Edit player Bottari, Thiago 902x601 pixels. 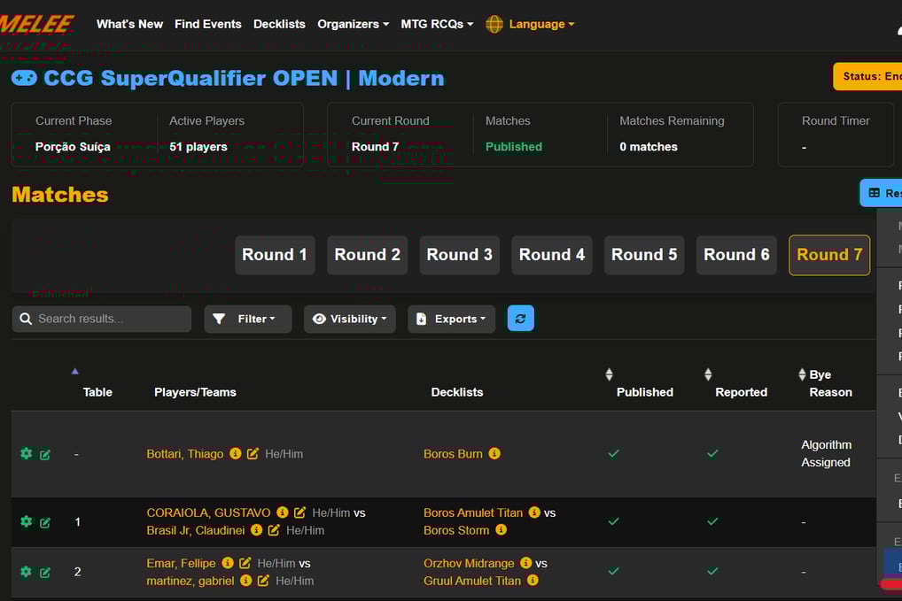(253, 453)
